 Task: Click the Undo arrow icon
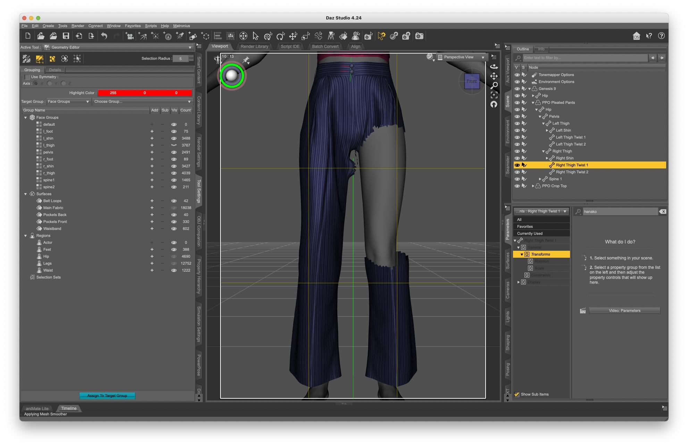(x=104, y=36)
